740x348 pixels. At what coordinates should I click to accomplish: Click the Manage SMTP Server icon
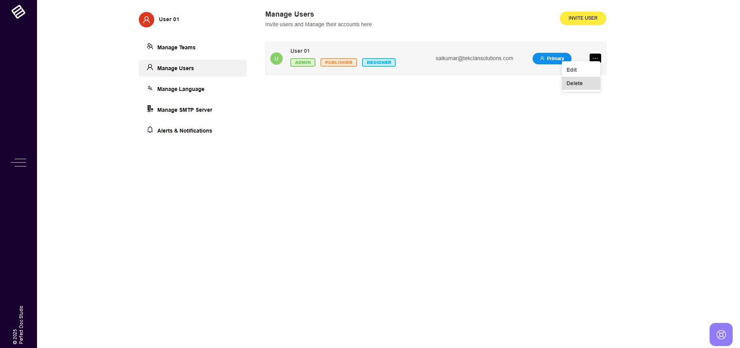[150, 109]
